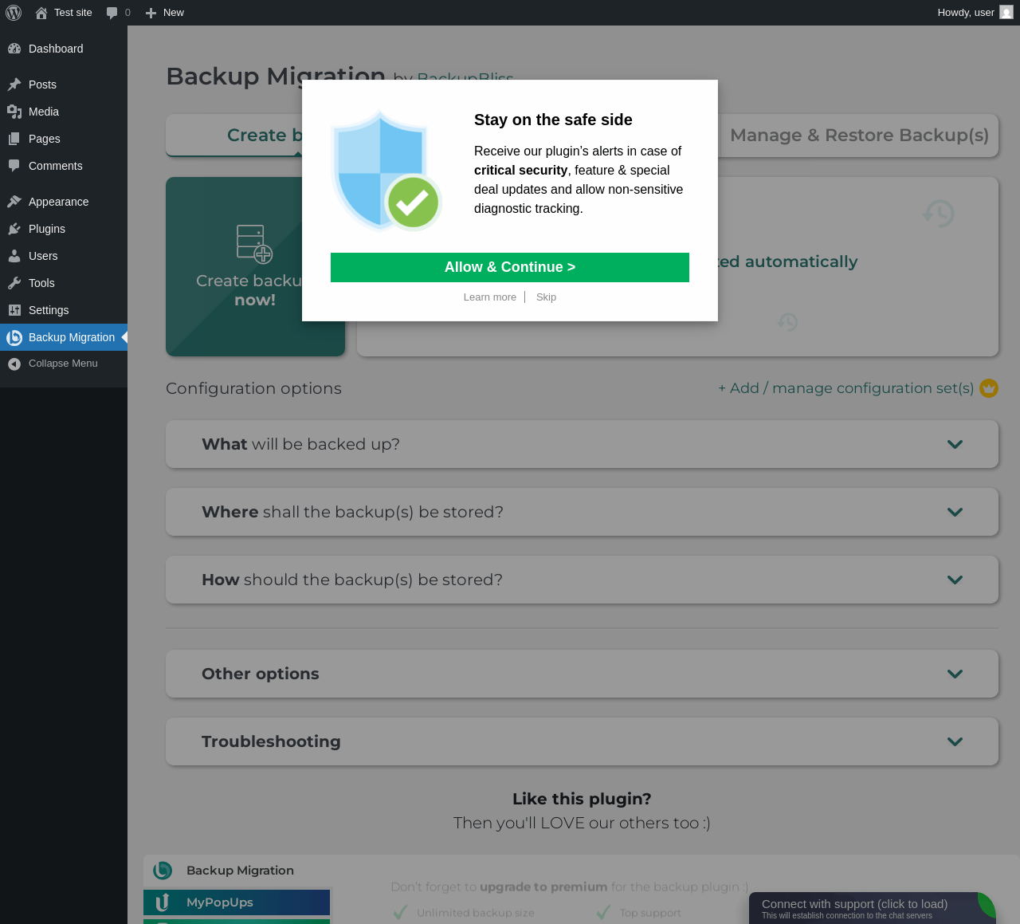Screen dimensions: 1020x924
Task: Click the Appearance paintbrush icon
Action: pos(14,202)
